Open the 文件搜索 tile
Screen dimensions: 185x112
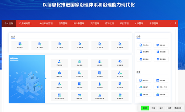click(x=100, y=45)
